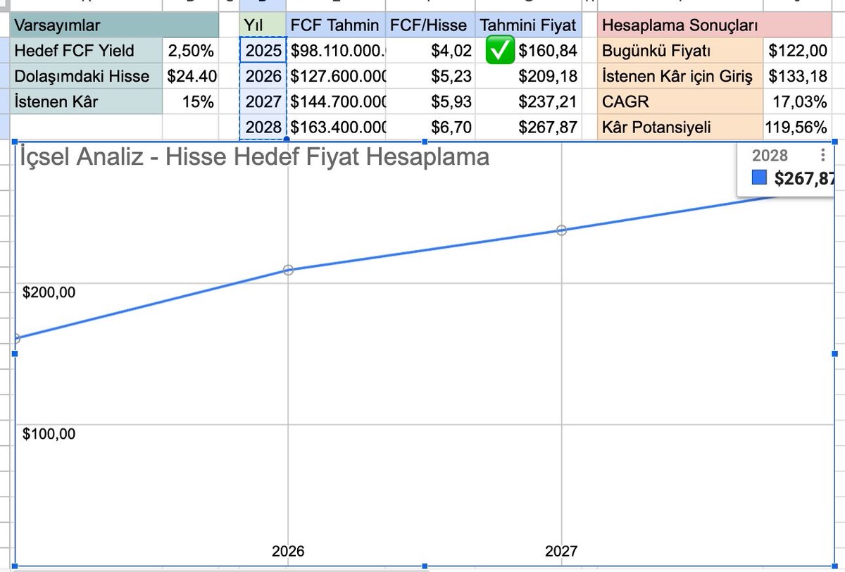Click the 2027 x-axis label

(x=561, y=551)
